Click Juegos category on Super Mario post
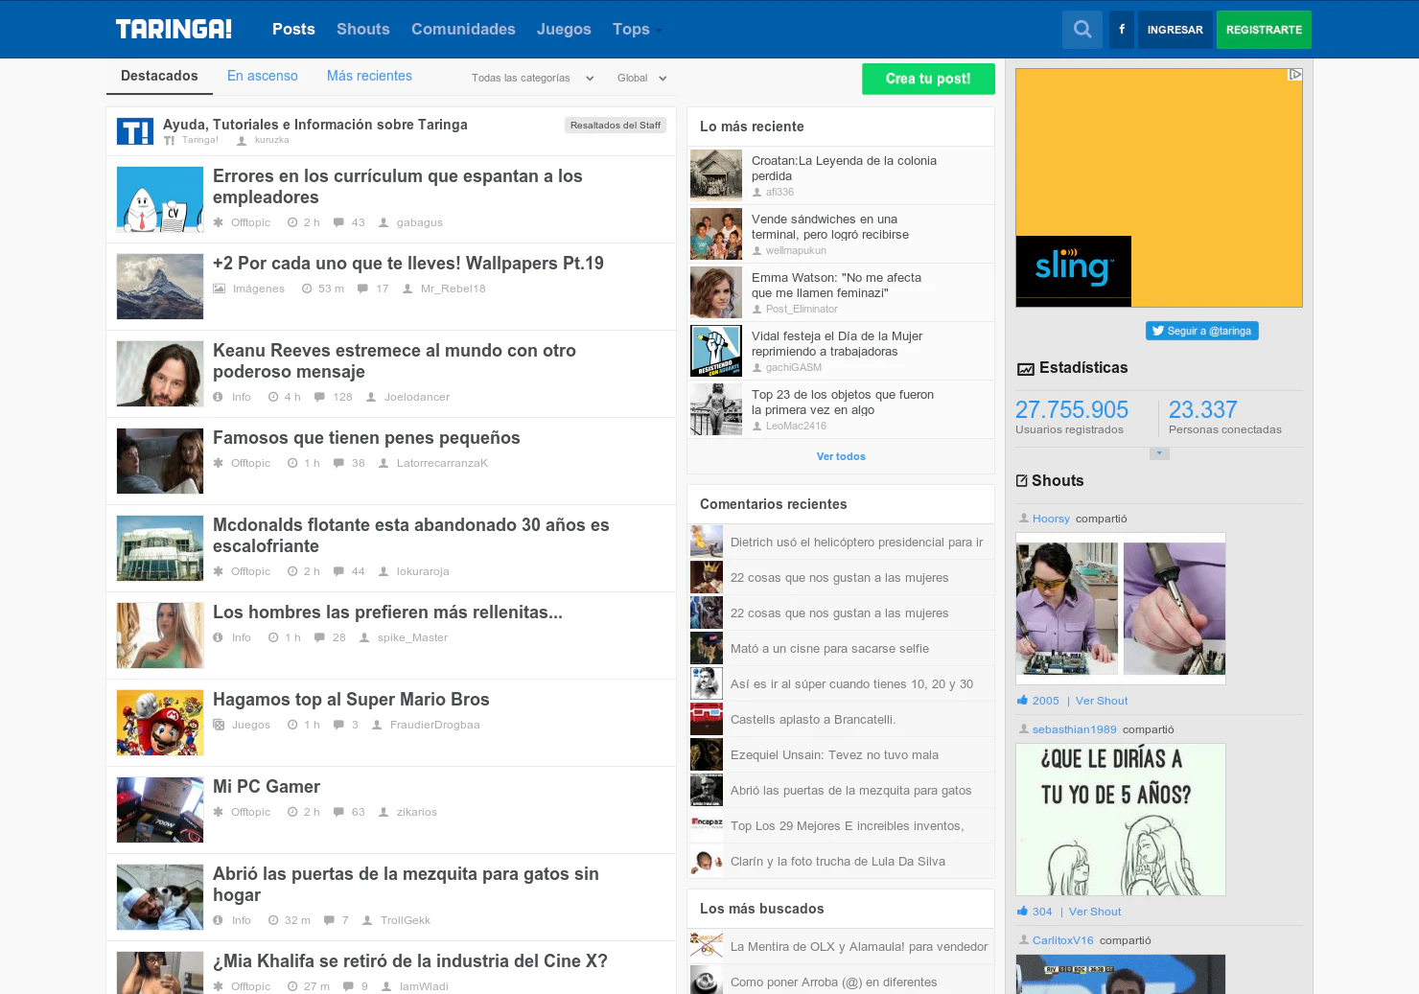Image resolution: width=1419 pixels, height=994 pixels. point(251,725)
